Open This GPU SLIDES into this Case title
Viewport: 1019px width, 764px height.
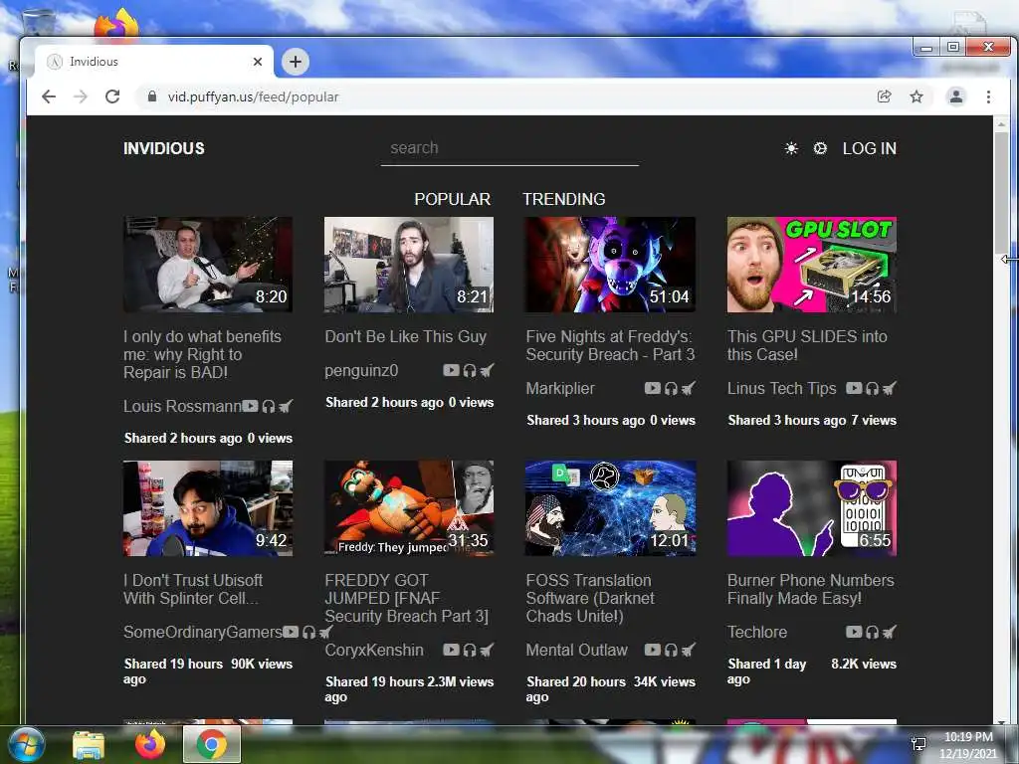pyautogui.click(x=807, y=345)
